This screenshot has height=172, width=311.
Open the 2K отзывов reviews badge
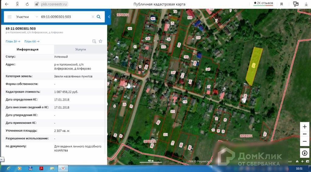click(263, 3)
